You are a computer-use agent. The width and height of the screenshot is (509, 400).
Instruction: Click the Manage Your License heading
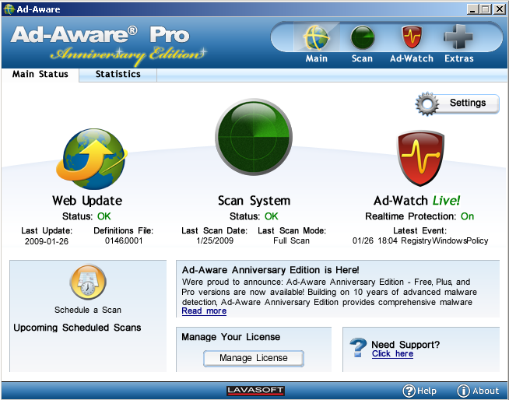pyautogui.click(x=231, y=337)
